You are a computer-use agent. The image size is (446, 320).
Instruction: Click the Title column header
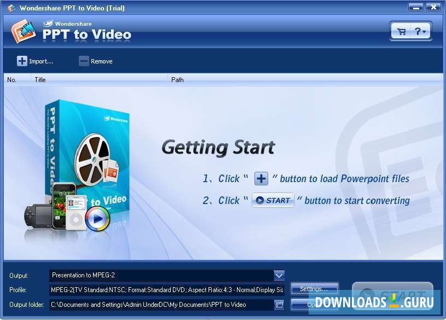(99, 80)
